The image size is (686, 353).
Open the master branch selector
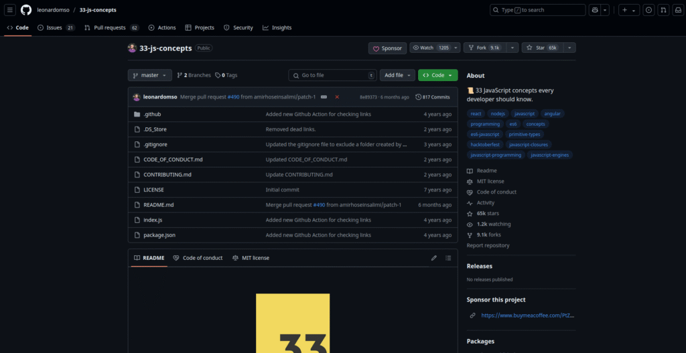(x=149, y=75)
